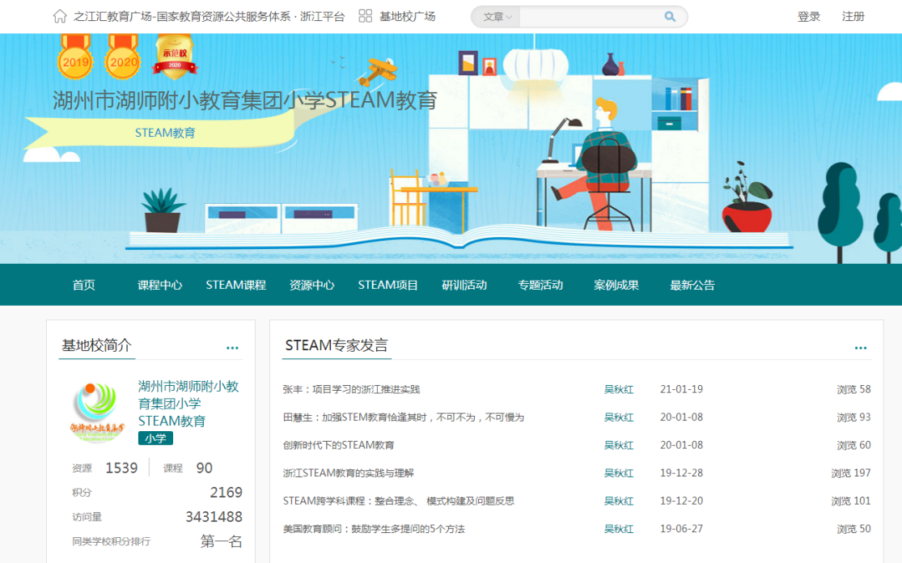Click the magnifier search icon
This screenshot has height=563, width=902.
pyautogui.click(x=670, y=16)
